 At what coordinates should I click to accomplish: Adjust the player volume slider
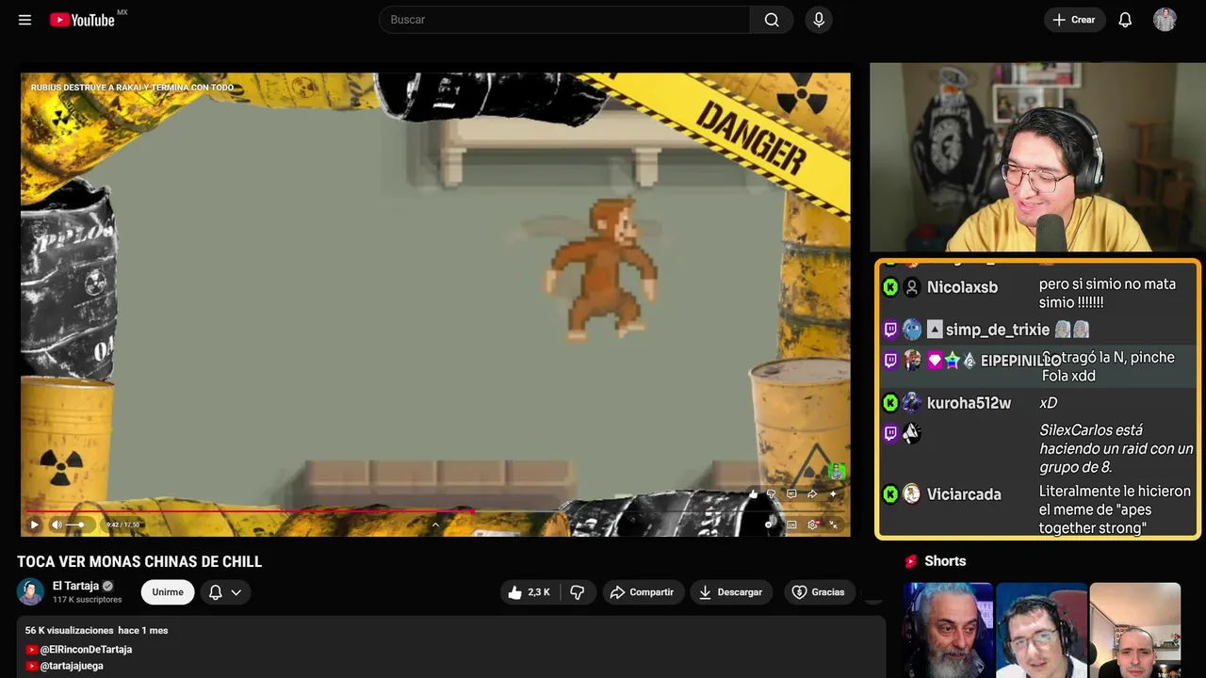[75, 525]
